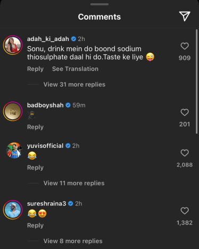Click See Translation under first comment
The image size is (199, 249).
75,69
